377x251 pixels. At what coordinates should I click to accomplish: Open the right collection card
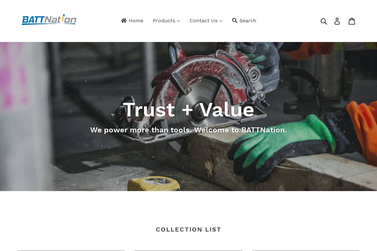[306, 250]
